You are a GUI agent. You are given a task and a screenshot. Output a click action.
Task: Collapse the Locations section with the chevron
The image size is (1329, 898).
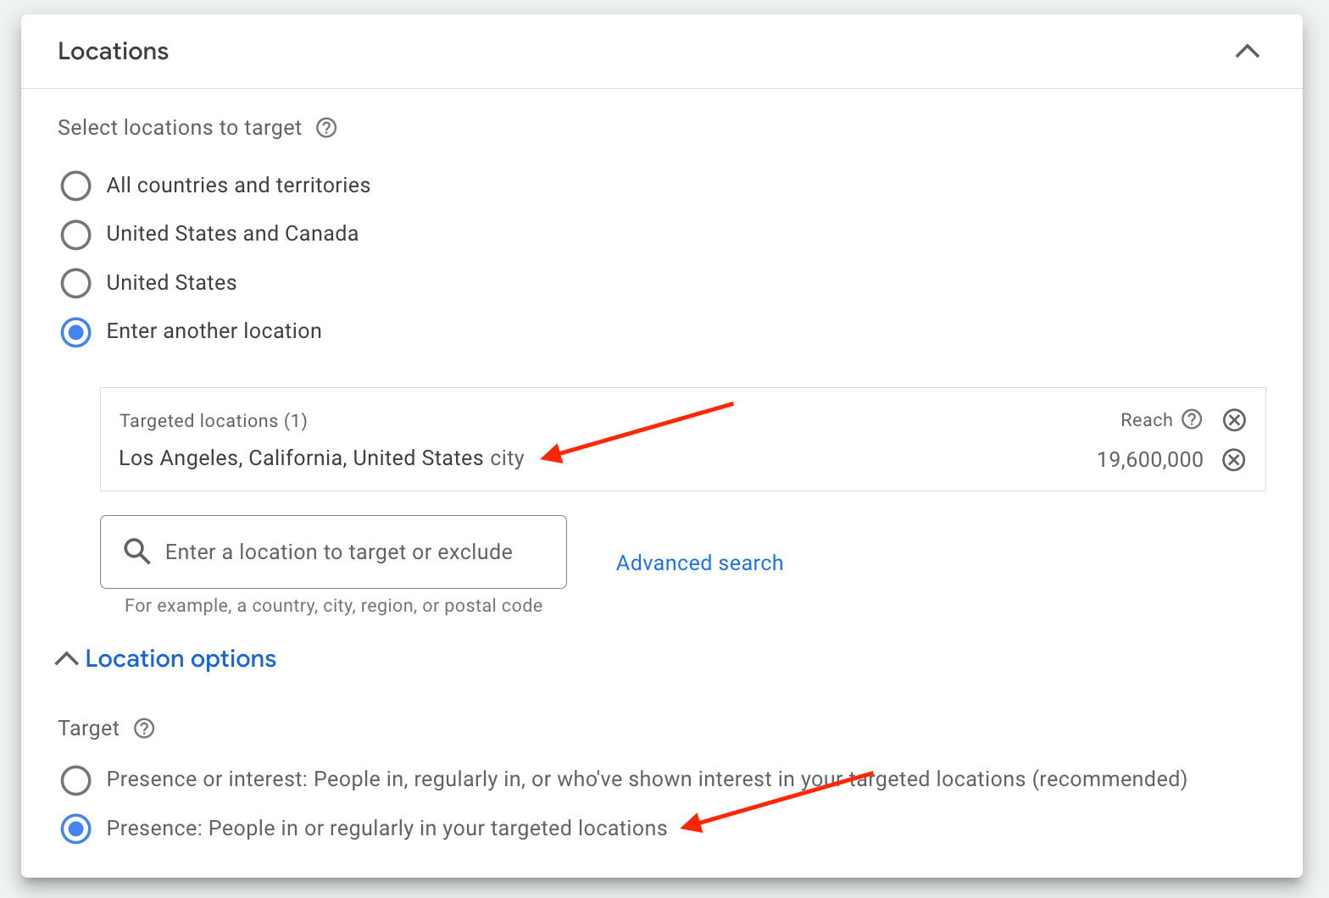1247,51
